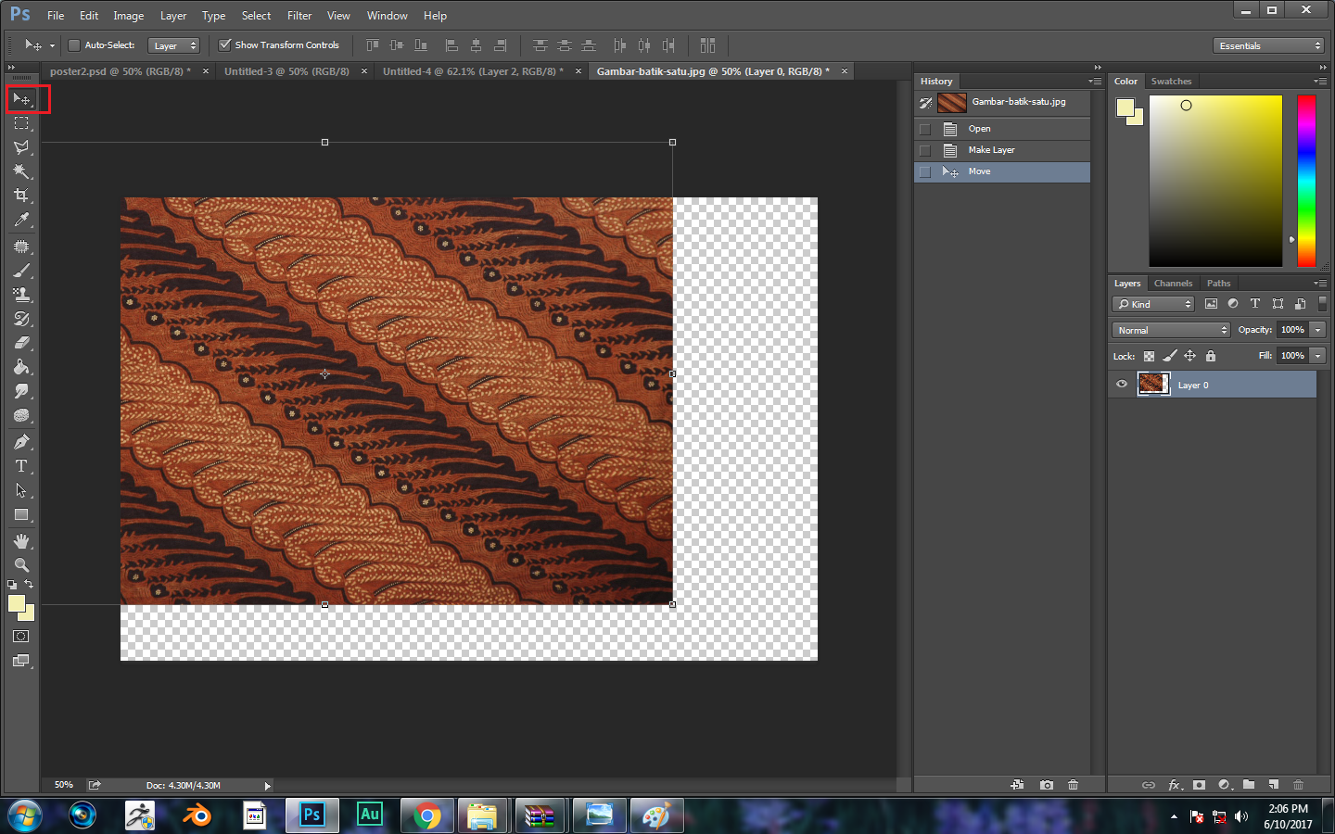Open the Filter menu

[x=299, y=16]
